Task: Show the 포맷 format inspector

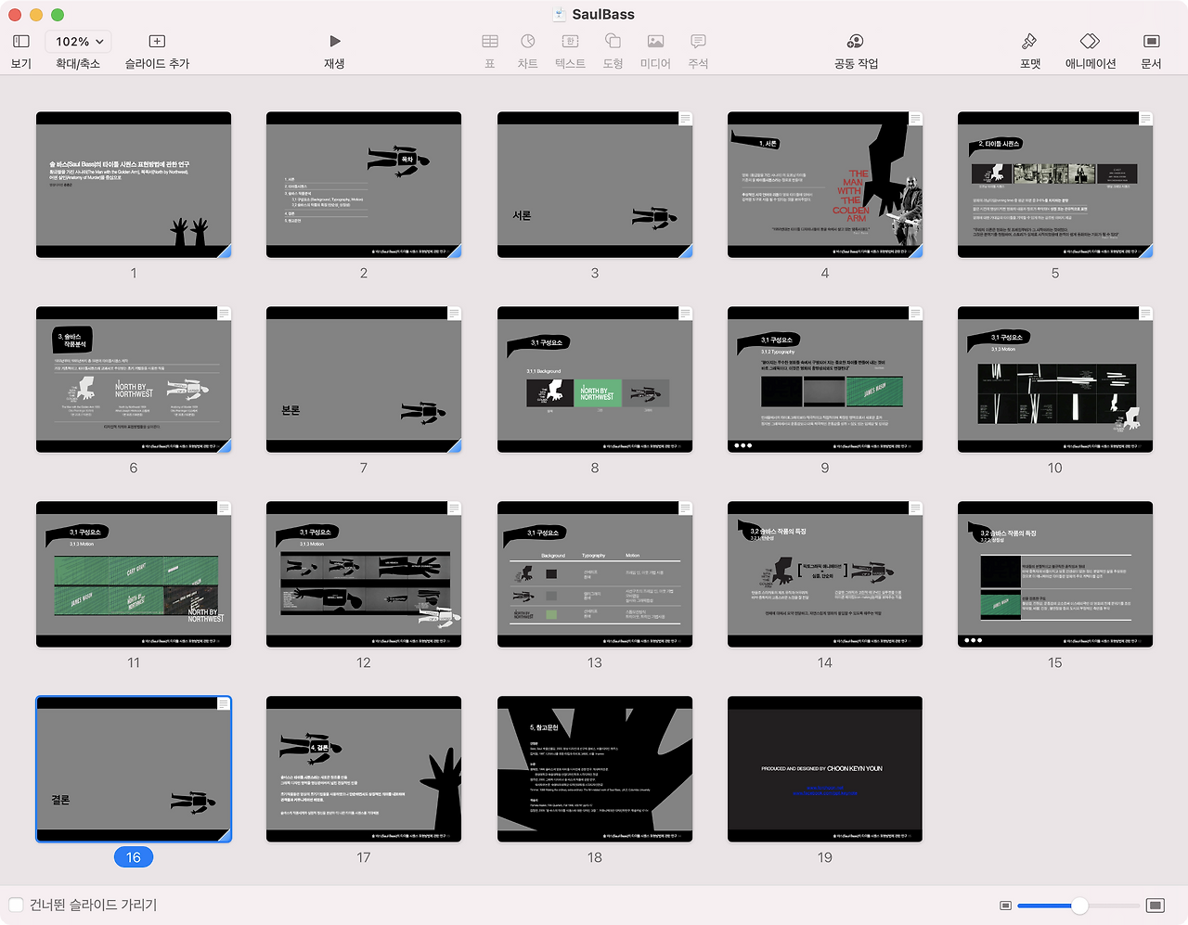Action: (1029, 42)
